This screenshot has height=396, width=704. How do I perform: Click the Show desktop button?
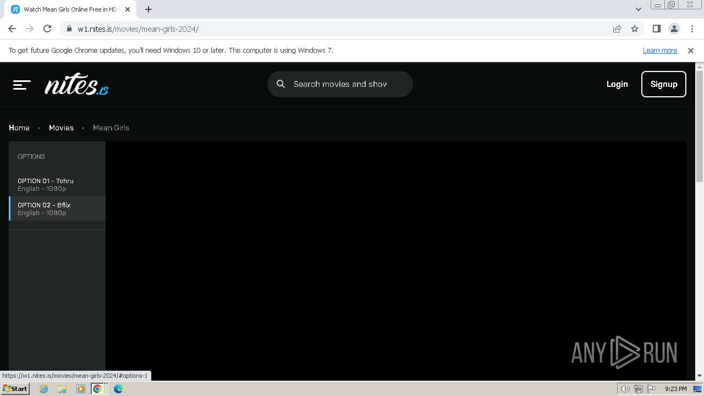(x=697, y=389)
